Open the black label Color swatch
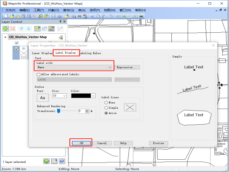The height and width of the screenshot is (172, 229). click(83, 96)
